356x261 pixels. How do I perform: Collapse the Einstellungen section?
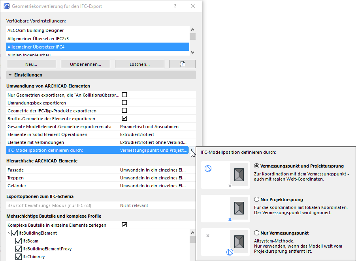point(10,75)
